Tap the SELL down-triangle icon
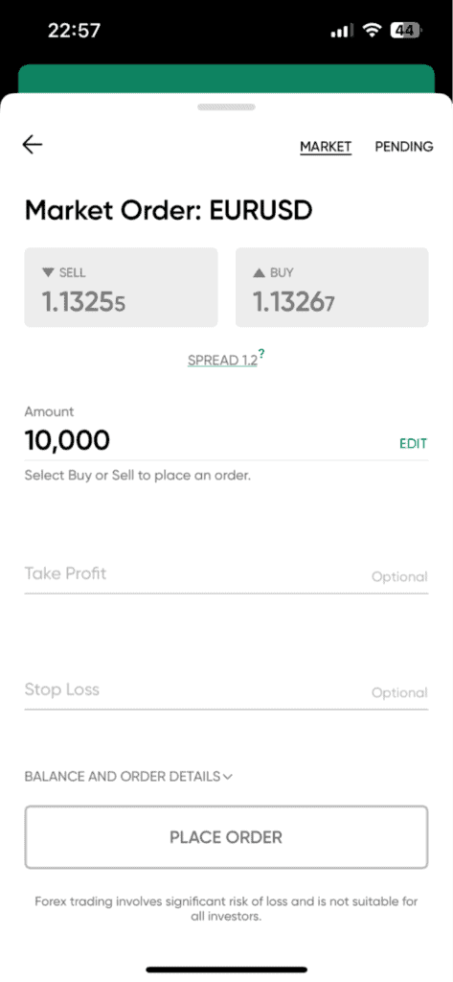 point(48,273)
